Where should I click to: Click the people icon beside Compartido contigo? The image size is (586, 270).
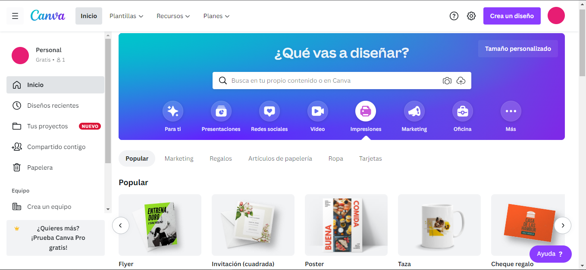click(x=17, y=147)
